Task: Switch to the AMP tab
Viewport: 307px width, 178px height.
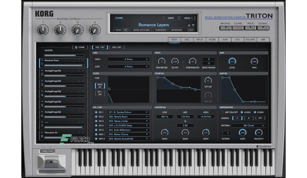Action: pos(225,40)
